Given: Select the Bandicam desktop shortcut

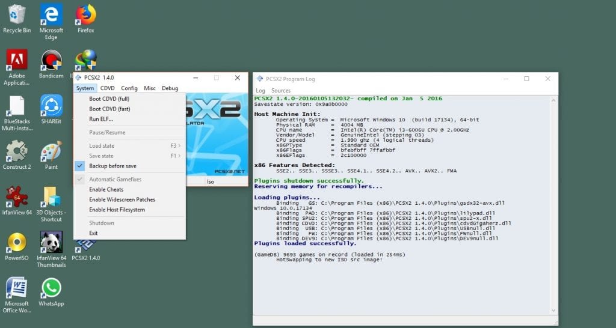Looking at the screenshot, I should [51, 64].
